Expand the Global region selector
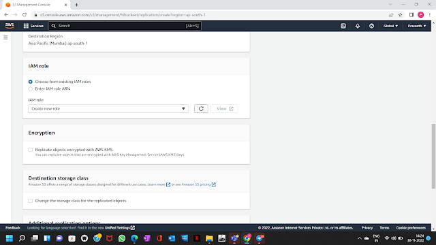Image resolution: width=436 pixels, height=245 pixels. point(390,26)
